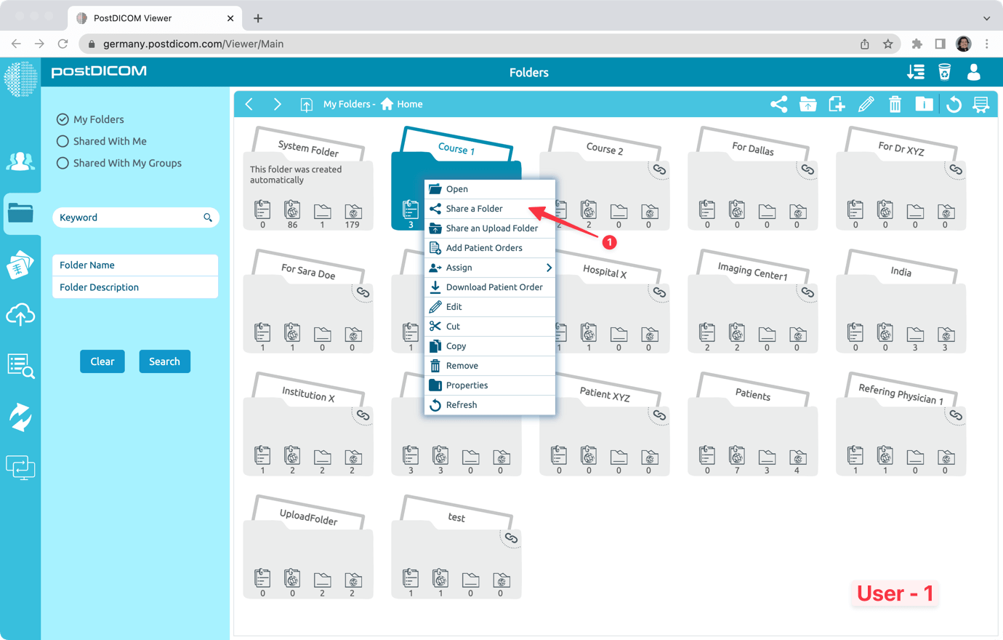1003x640 pixels.
Task: Select the Upload to Folder toolbar icon
Action: click(807, 104)
